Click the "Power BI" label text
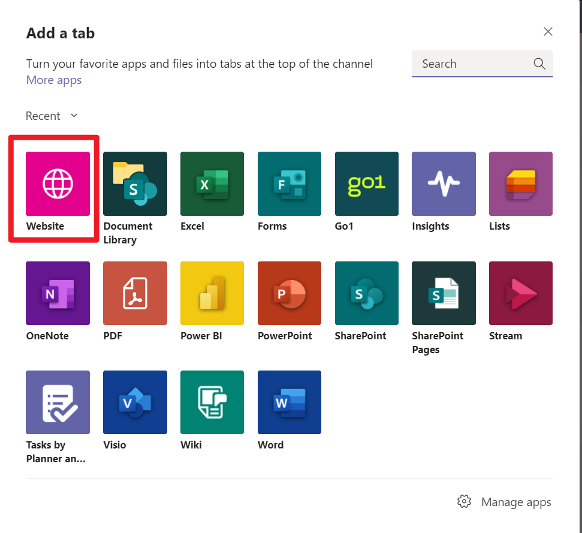This screenshot has width=582, height=533. click(x=201, y=336)
